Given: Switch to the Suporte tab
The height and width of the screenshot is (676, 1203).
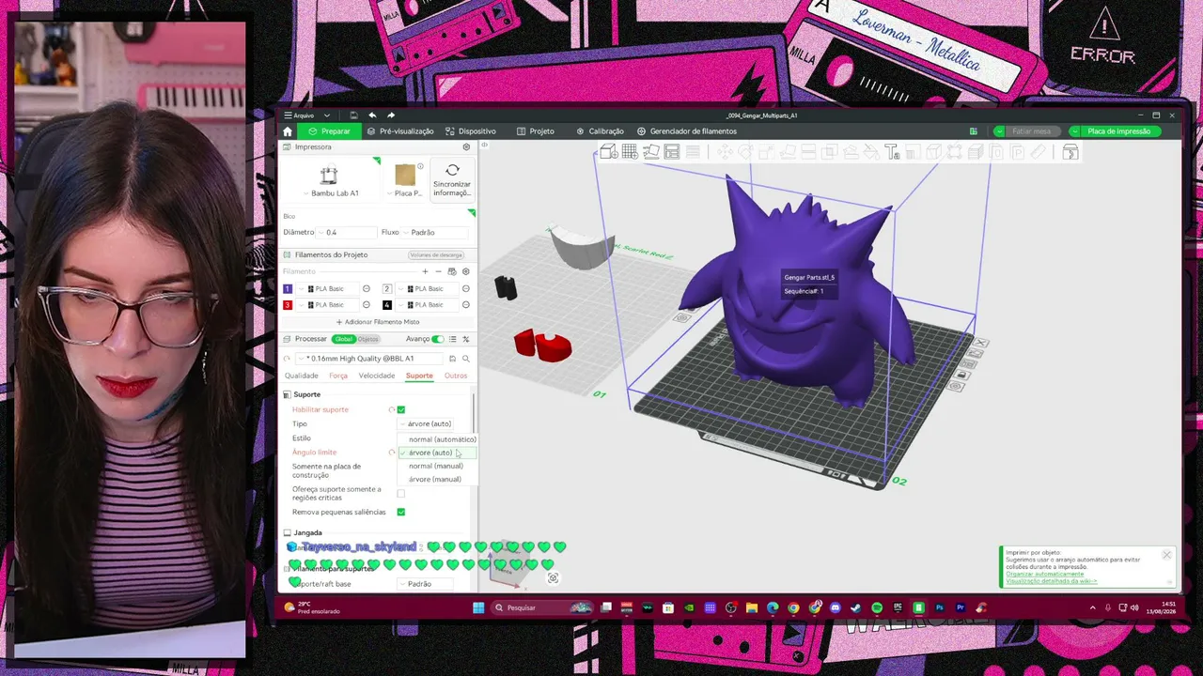Looking at the screenshot, I should (419, 376).
